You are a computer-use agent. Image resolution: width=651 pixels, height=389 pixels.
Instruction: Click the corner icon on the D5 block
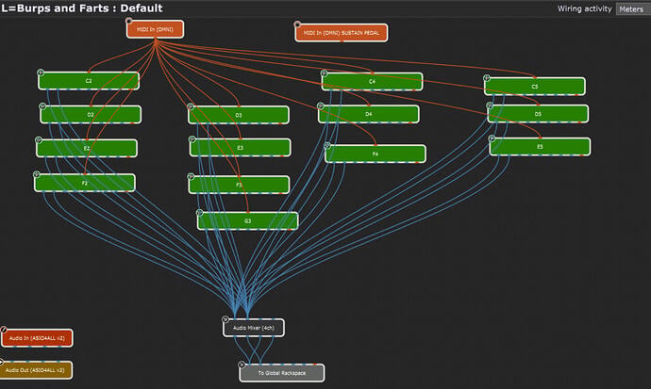490,105
